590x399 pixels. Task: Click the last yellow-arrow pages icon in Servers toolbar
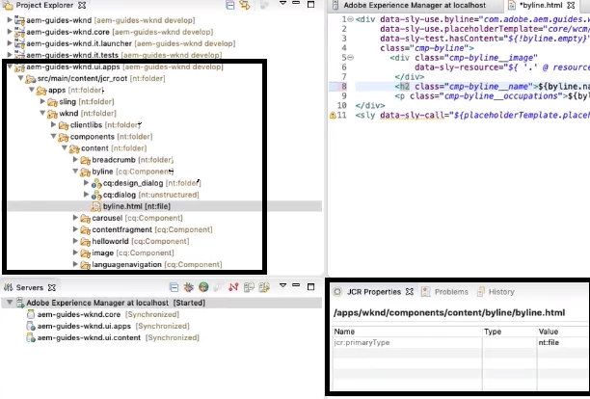pos(264,288)
